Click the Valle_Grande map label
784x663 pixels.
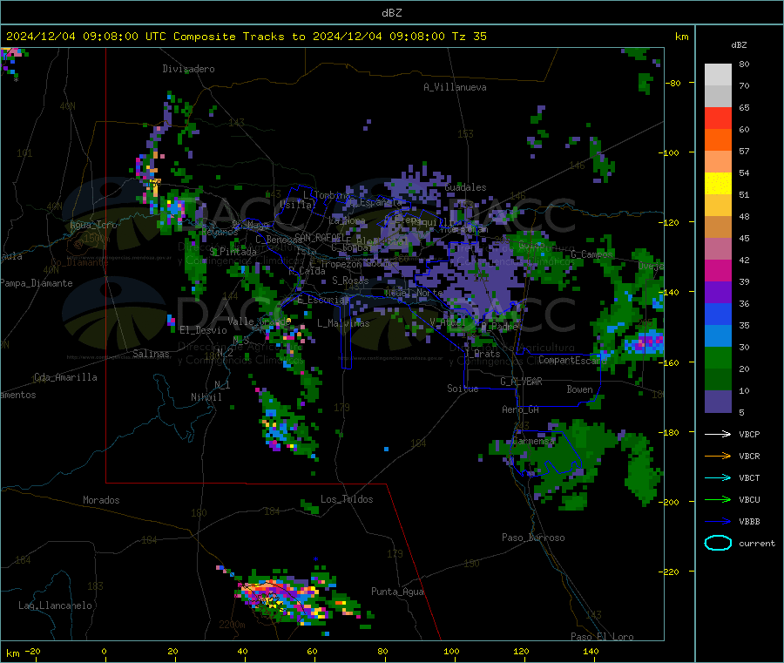click(x=259, y=321)
